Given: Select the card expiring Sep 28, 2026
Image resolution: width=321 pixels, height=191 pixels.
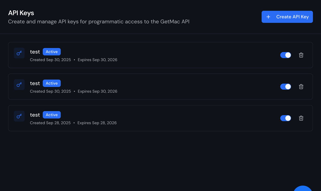Looking at the screenshot, I should coord(160,118).
